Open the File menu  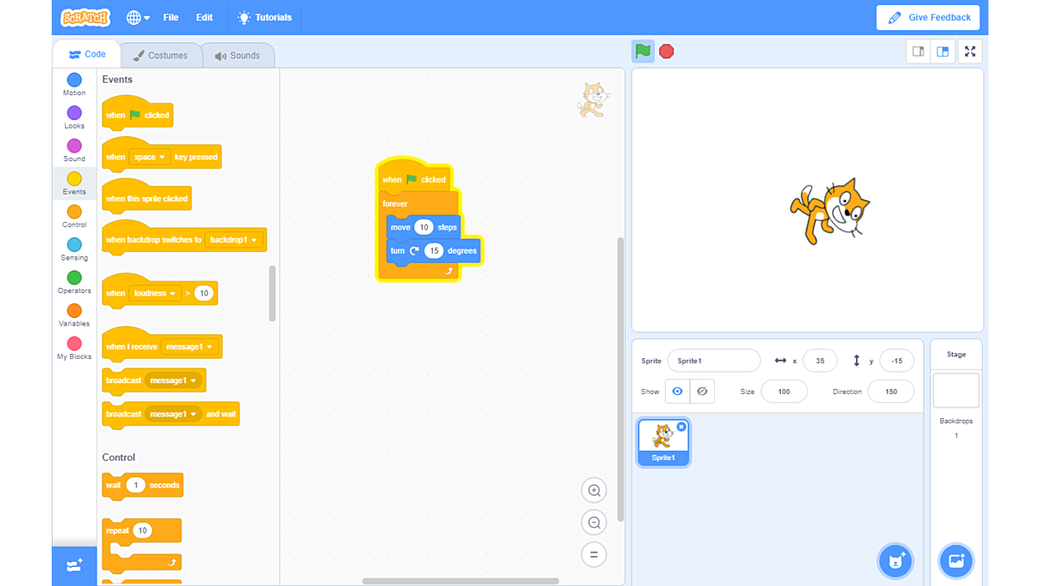click(171, 18)
